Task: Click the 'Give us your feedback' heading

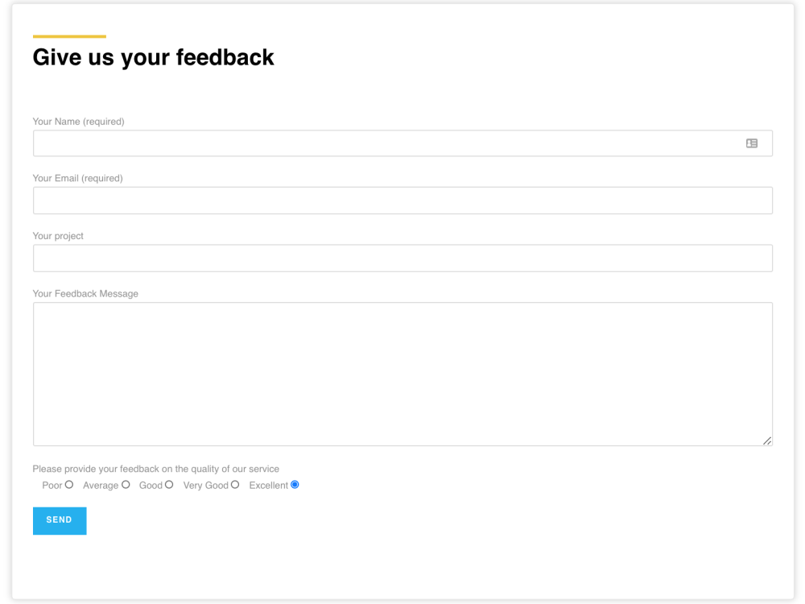Action: pos(153,57)
